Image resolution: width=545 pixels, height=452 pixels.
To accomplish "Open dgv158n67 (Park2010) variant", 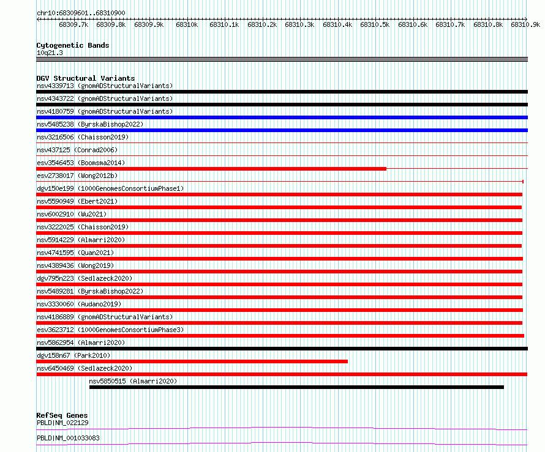I will pyautogui.click(x=73, y=355).
